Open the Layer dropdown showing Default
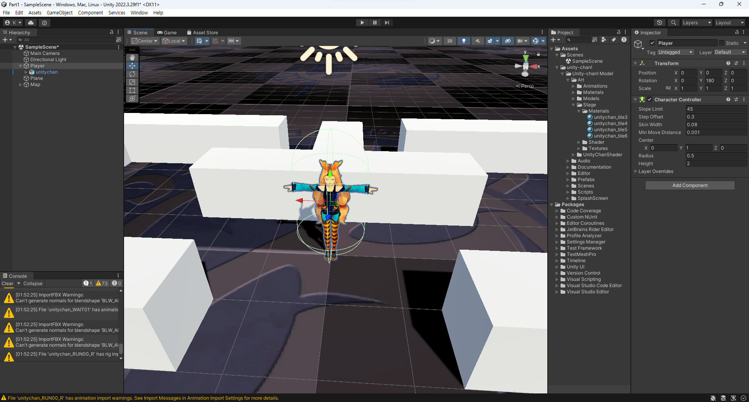749x402 pixels. pos(730,52)
